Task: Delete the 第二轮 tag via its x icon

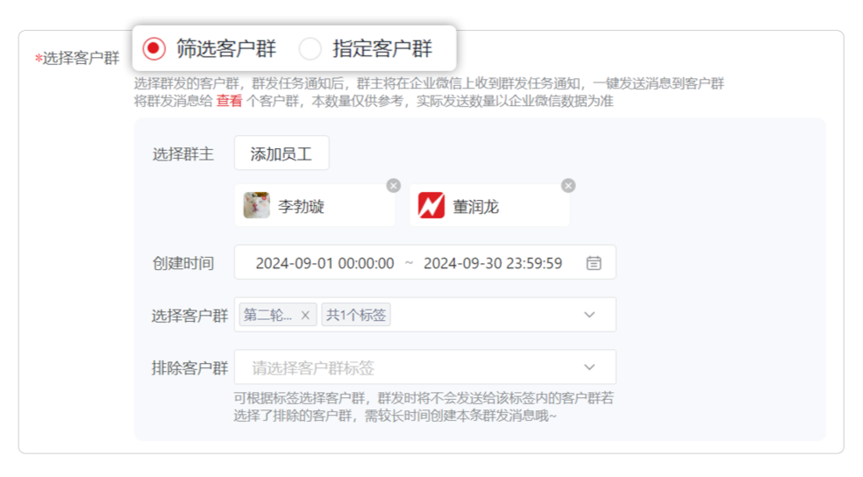Action: click(305, 316)
